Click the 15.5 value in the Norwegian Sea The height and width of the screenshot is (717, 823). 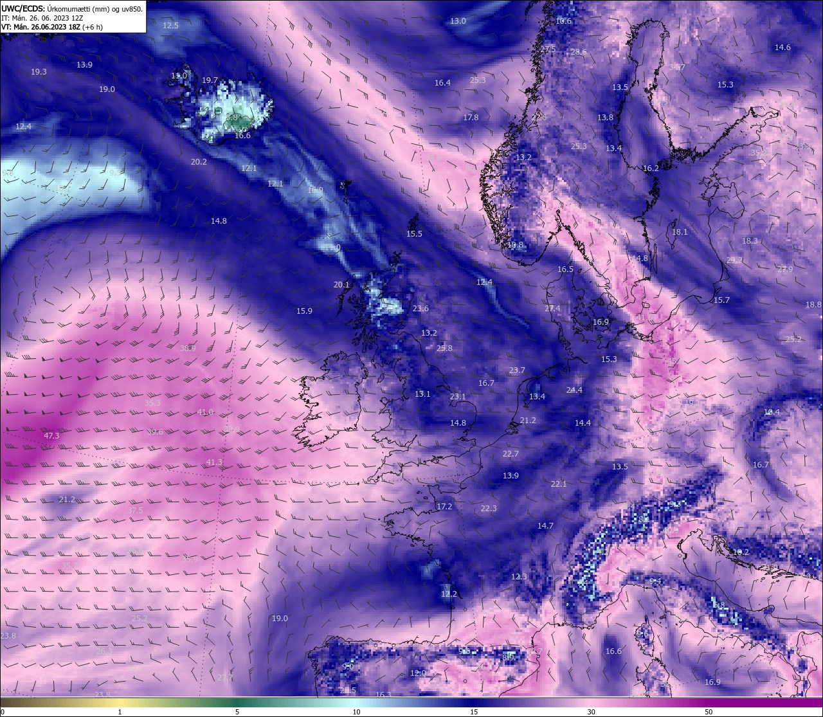tap(414, 234)
